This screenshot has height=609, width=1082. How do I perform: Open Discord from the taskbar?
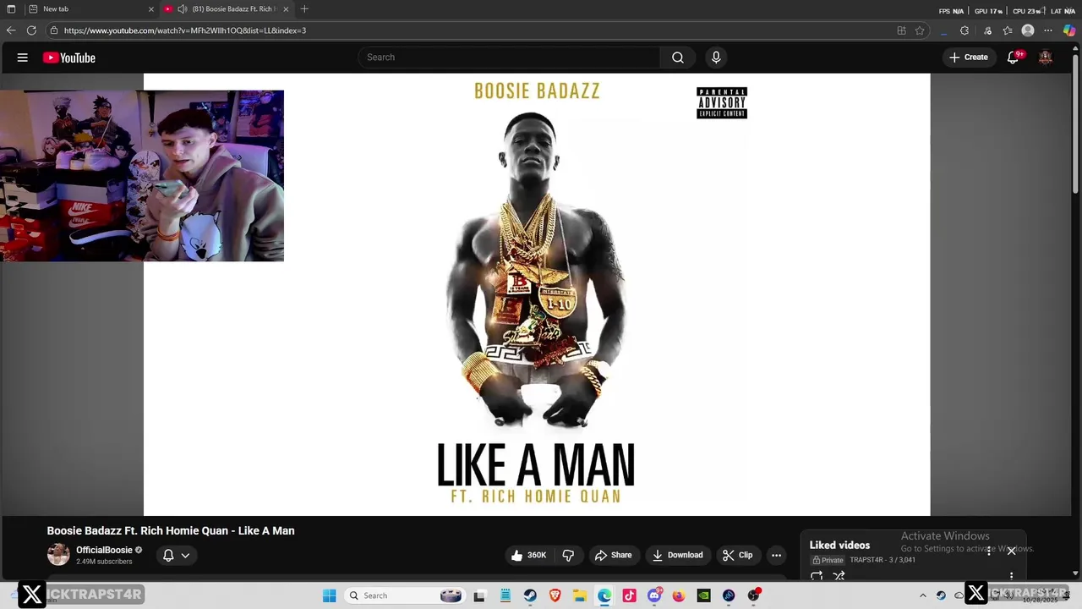[654, 595]
